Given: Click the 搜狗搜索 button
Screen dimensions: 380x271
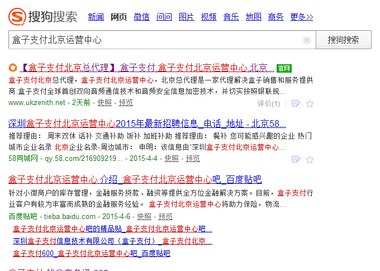Looking at the screenshot, I should (344, 40).
